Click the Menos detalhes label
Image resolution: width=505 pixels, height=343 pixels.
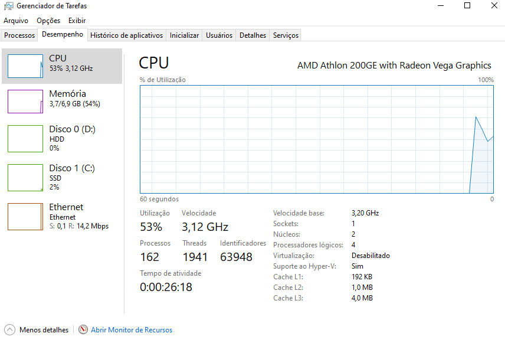44,330
